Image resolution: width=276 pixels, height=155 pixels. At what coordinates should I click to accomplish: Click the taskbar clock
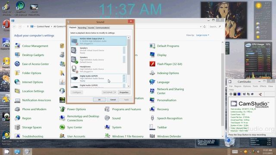[x=267, y=152]
